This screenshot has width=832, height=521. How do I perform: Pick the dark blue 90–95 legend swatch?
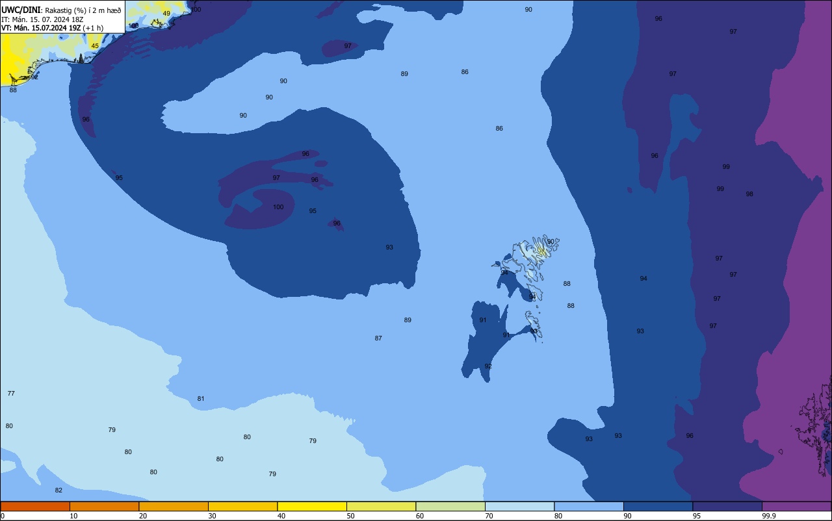pyautogui.click(x=658, y=506)
